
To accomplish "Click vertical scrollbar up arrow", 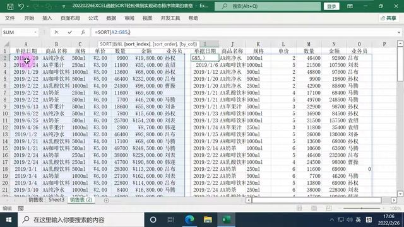I will click(400, 44).
